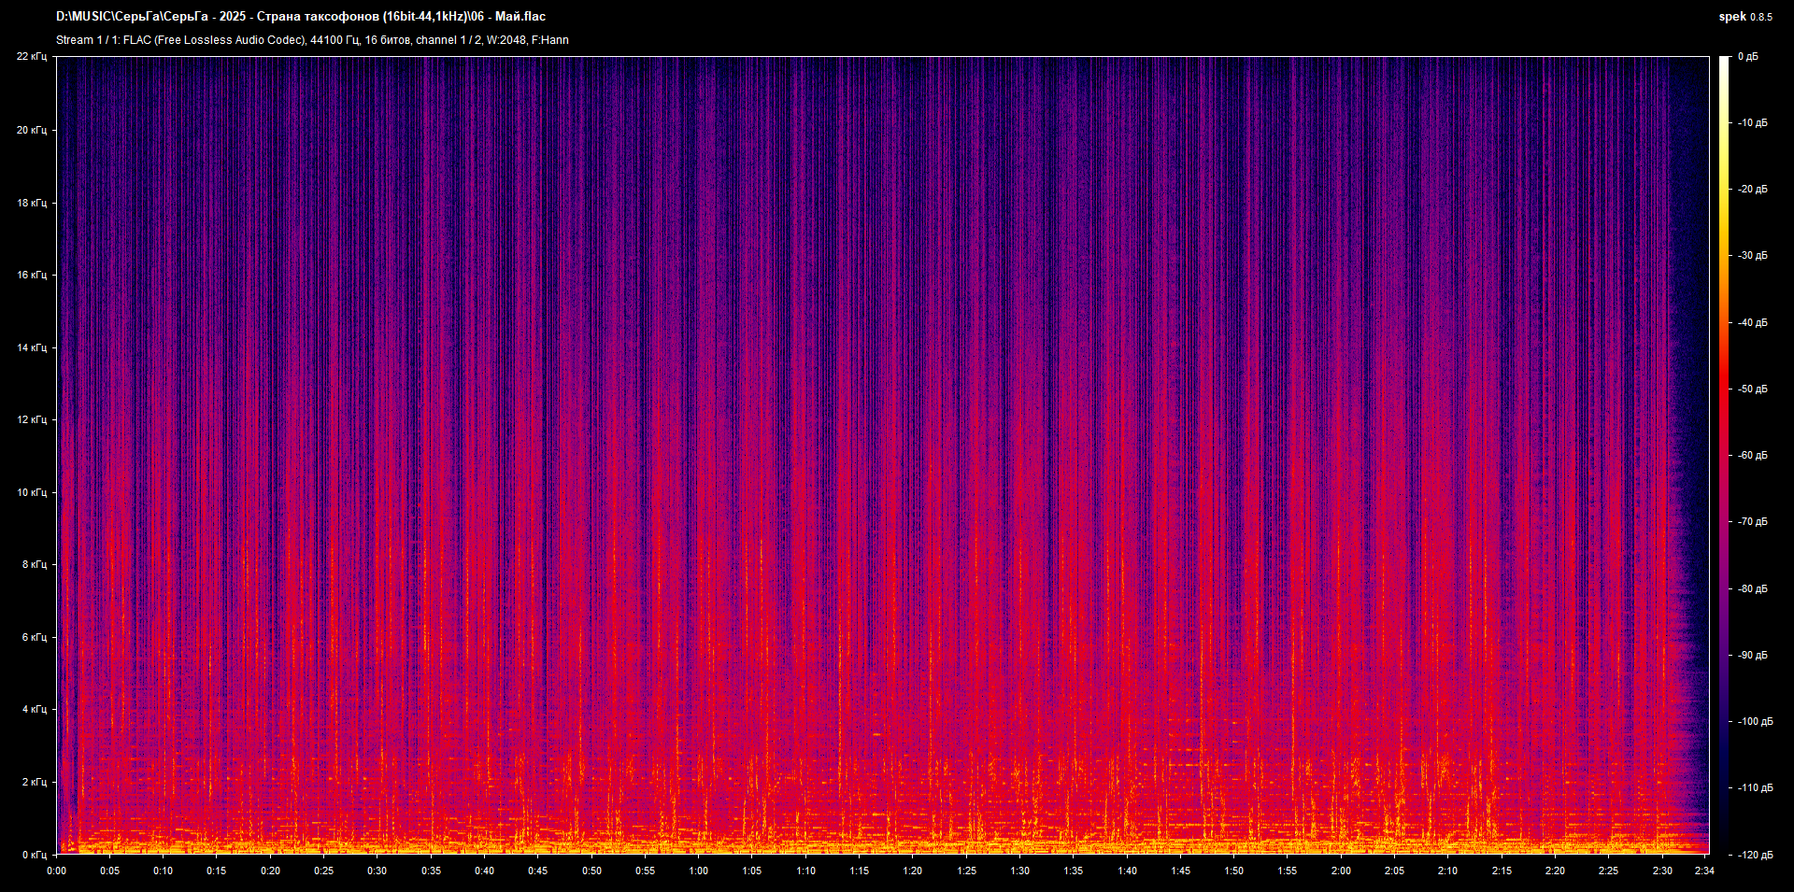Viewport: 1794px width, 892px height.
Task: Click the 2:15 time axis label
Action: pos(1502,871)
